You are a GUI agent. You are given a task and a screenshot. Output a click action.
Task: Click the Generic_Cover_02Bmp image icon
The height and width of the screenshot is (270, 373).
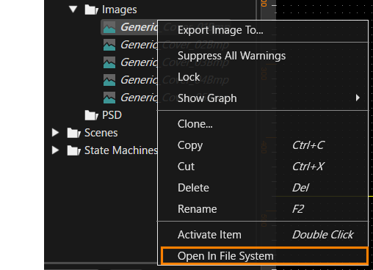click(109, 45)
